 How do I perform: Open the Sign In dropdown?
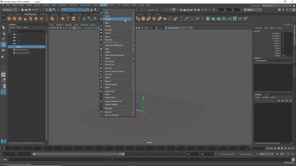[252, 10]
